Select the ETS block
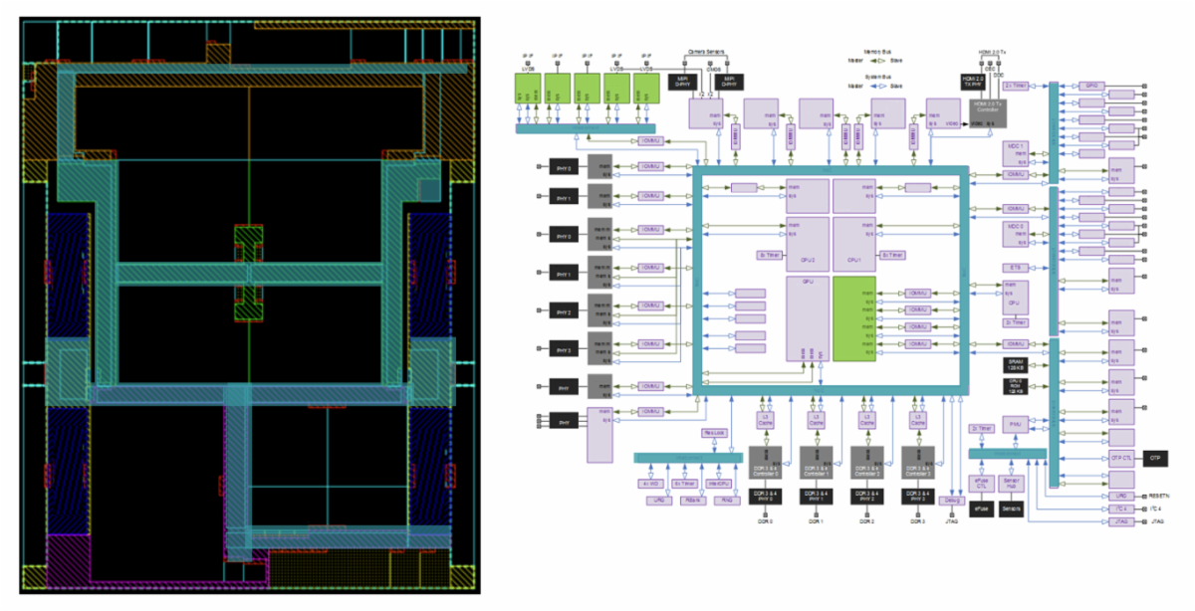The height and width of the screenshot is (611, 1195). (1015, 268)
